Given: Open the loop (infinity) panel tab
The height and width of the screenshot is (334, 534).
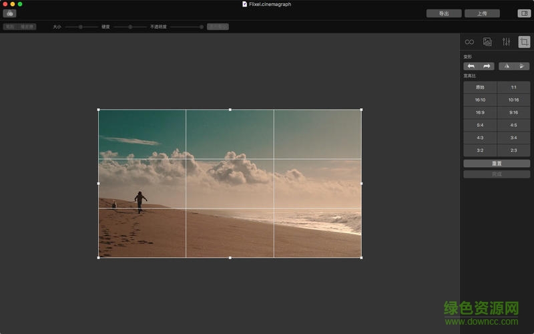Looking at the screenshot, I should [x=469, y=41].
